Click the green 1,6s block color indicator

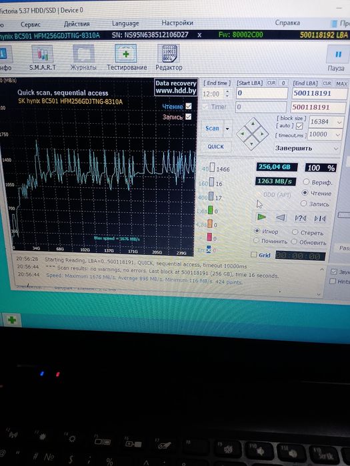[x=210, y=211]
